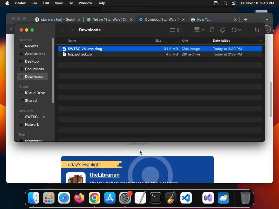Open TextEdit from the Dock

(140, 198)
